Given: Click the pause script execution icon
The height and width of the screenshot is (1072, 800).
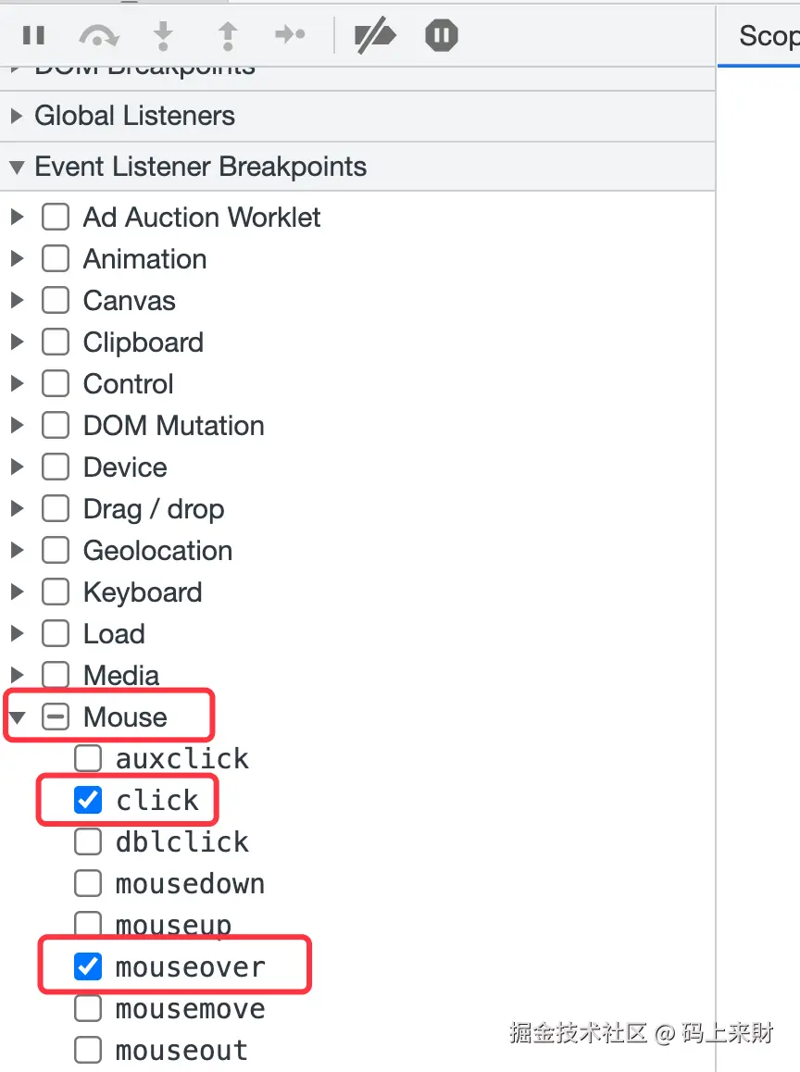Looking at the screenshot, I should 34,36.
